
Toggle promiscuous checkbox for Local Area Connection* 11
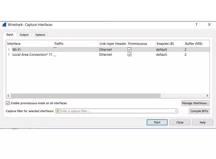(x=130, y=54)
